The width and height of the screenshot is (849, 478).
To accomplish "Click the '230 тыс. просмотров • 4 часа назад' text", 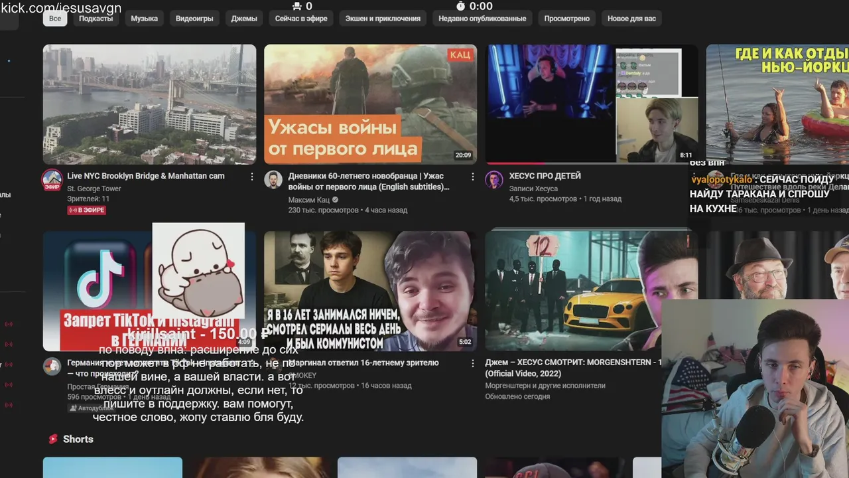I will pyautogui.click(x=348, y=210).
